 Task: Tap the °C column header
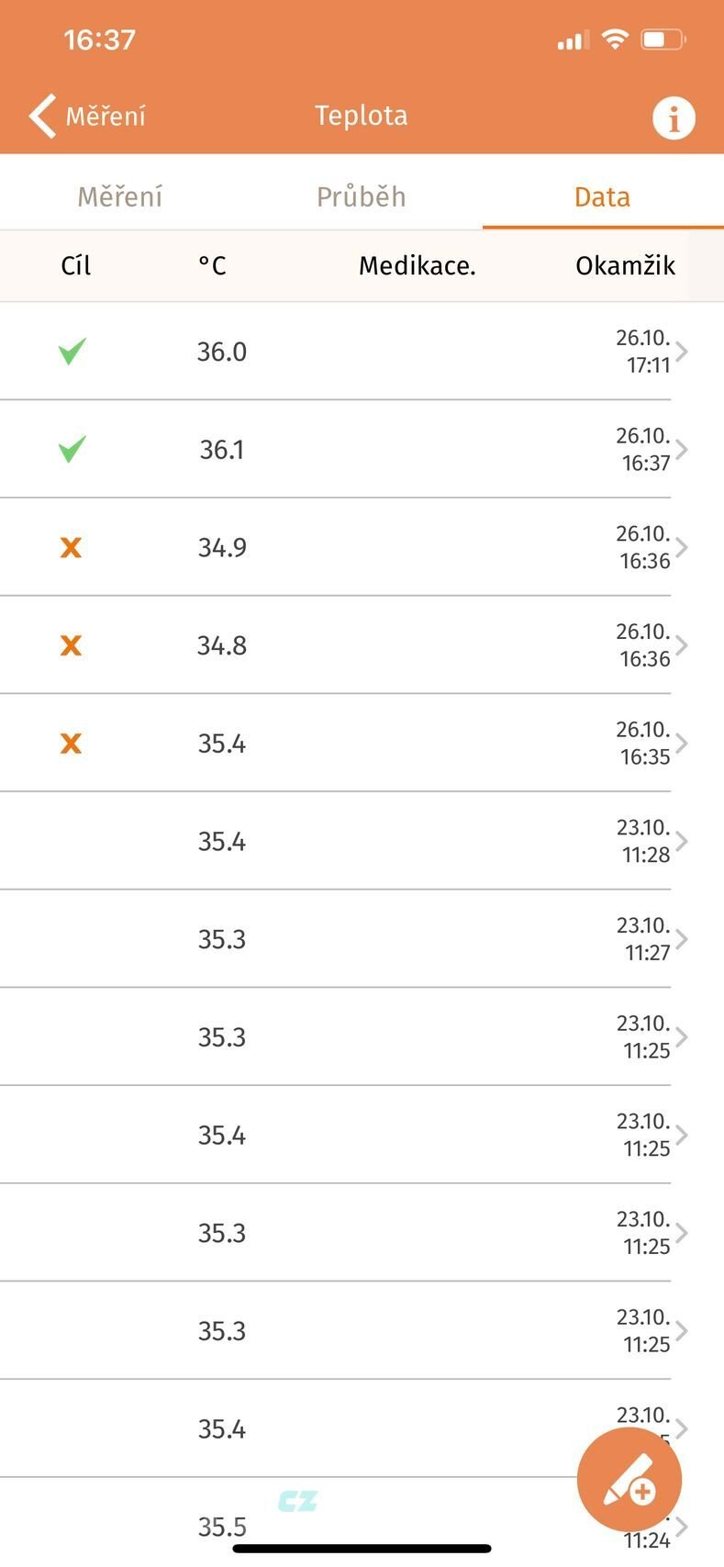(212, 266)
